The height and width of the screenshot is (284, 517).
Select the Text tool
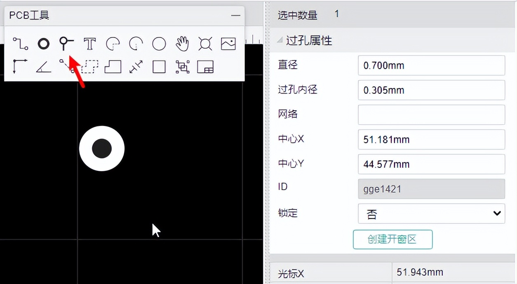(x=89, y=43)
